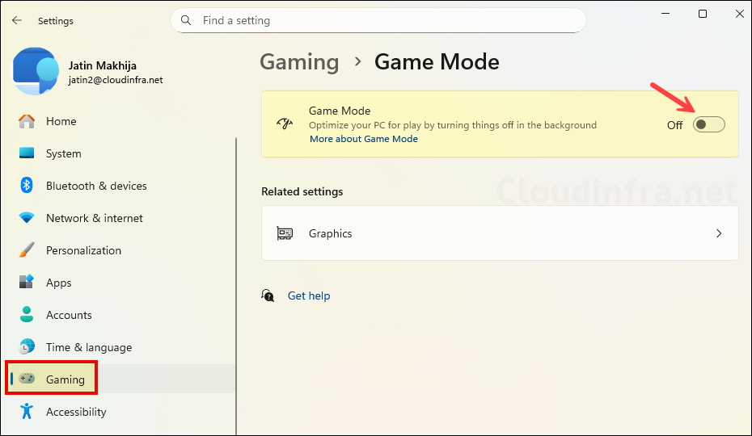
Task: Open the Graphics related setting
Action: 500,233
